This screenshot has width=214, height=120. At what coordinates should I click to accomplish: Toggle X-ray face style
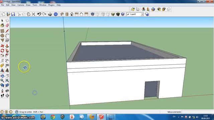tap(93, 14)
